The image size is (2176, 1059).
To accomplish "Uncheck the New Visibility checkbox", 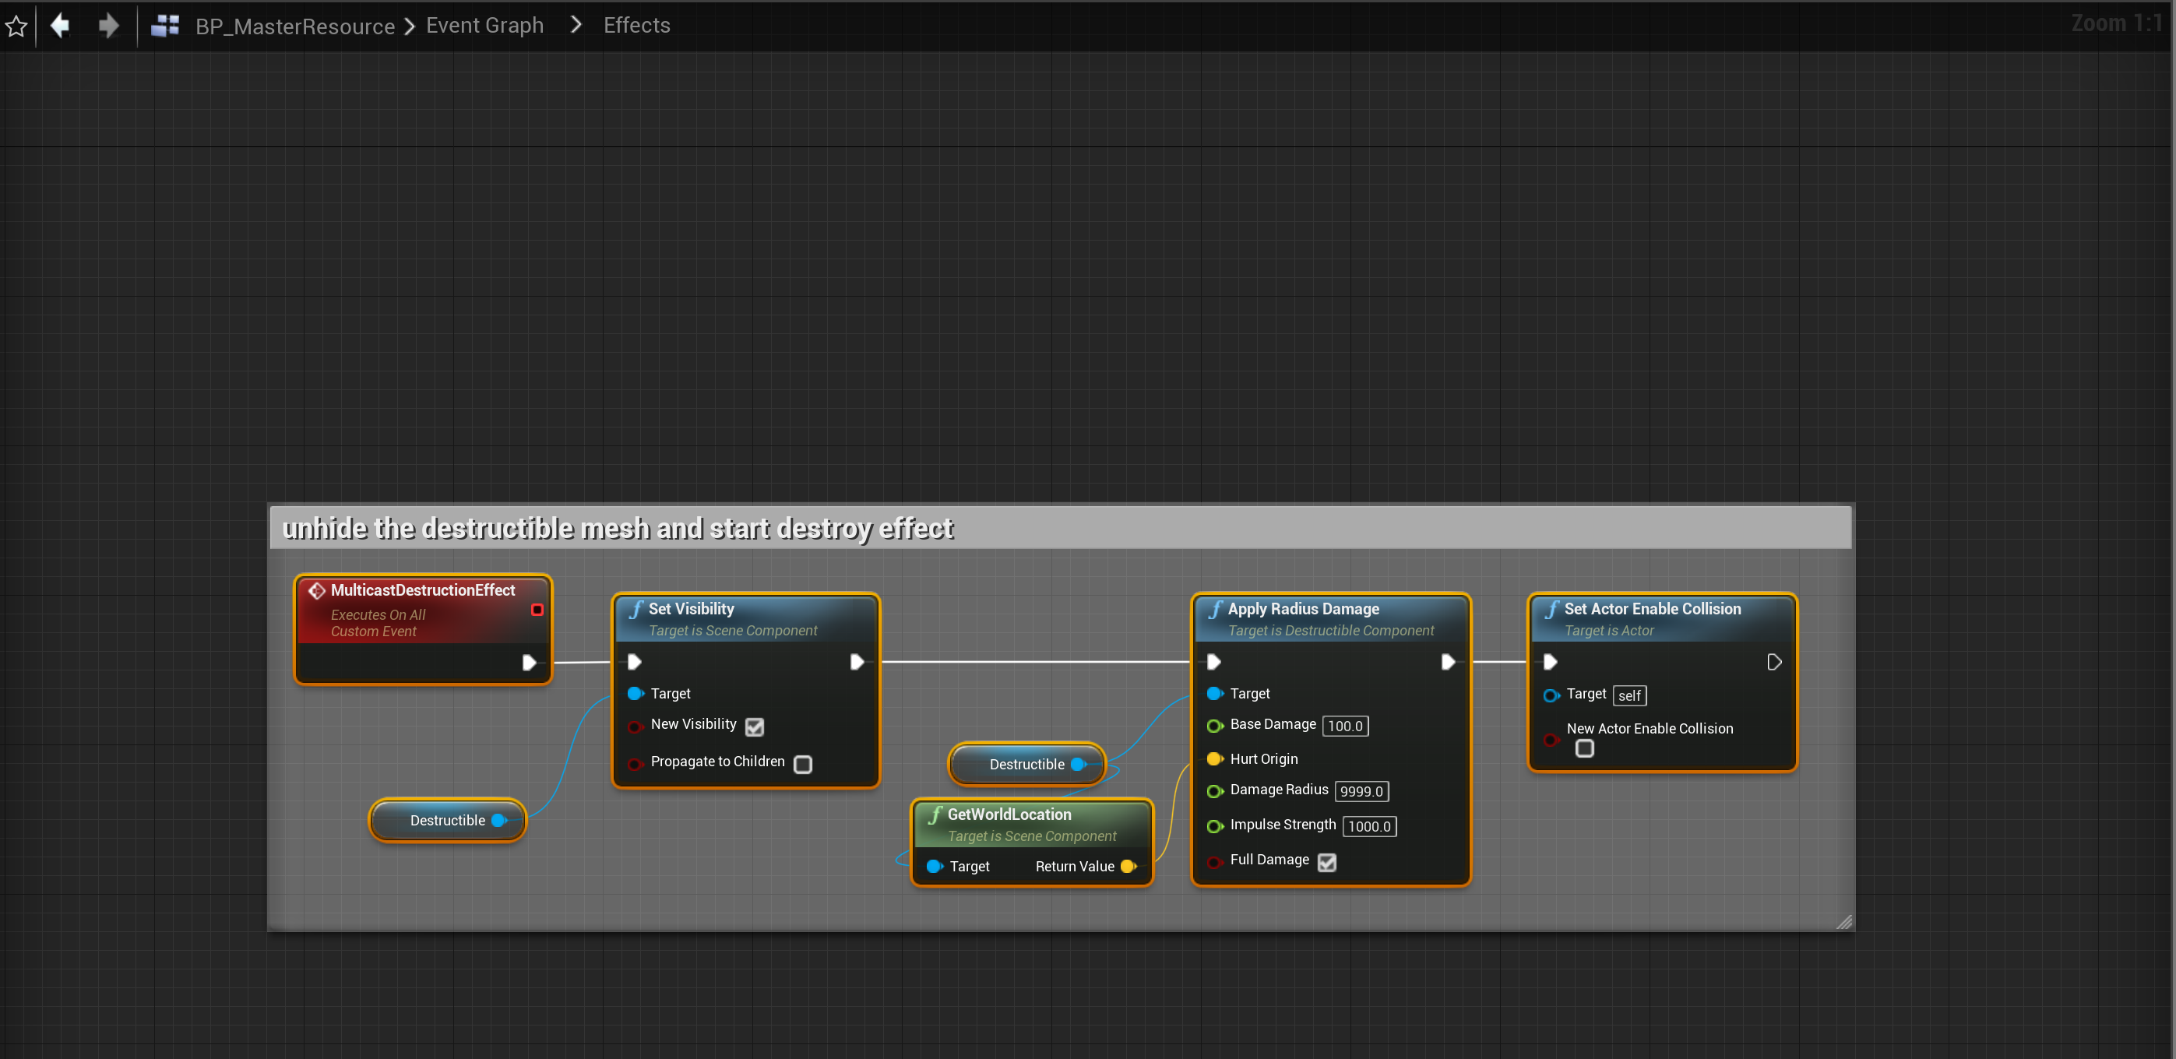I will pyautogui.click(x=755, y=727).
